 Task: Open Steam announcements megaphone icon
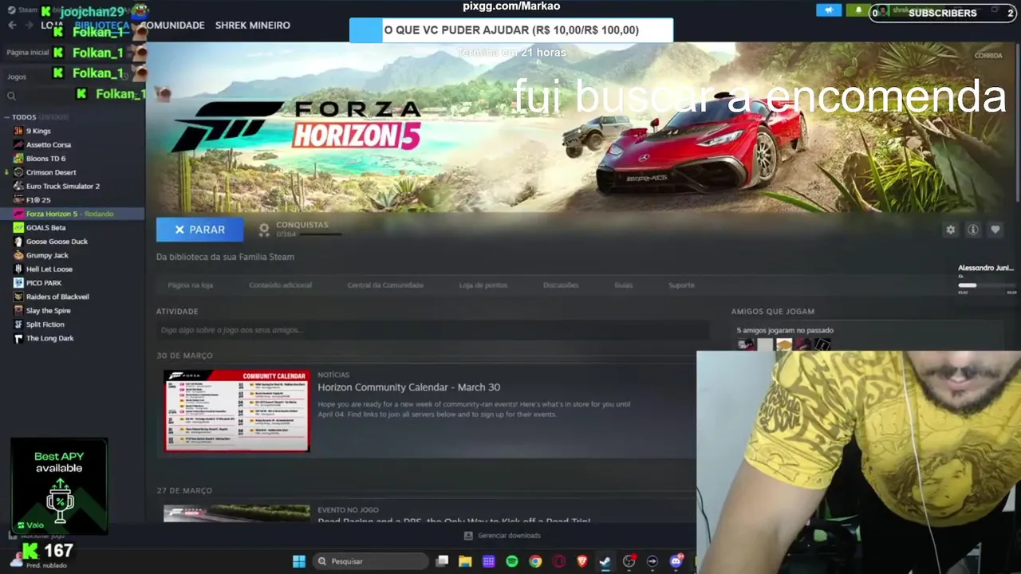click(x=829, y=10)
